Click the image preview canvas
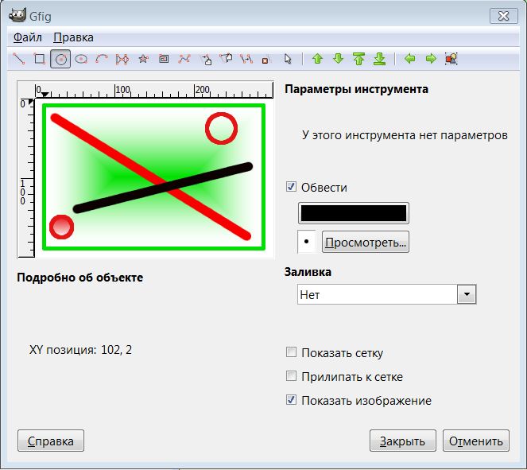 tap(153, 177)
